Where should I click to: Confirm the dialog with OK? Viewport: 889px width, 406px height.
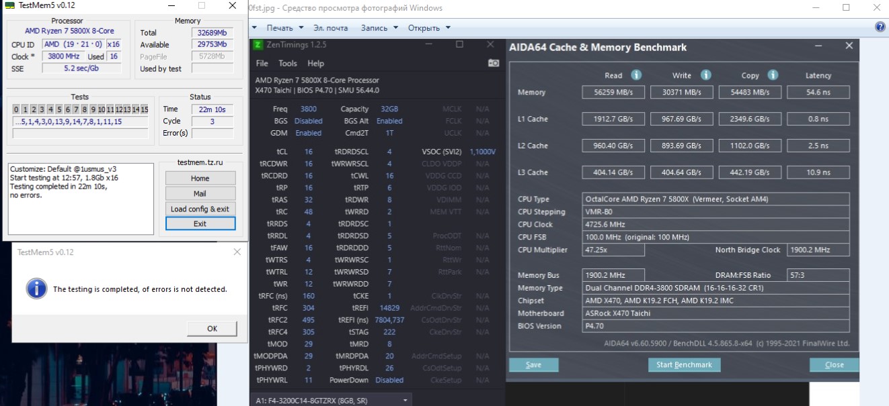[x=212, y=329]
